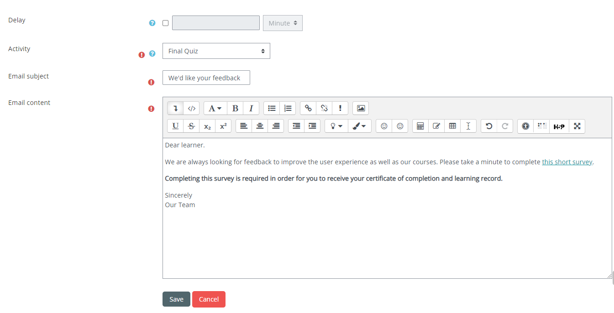Apply unordered bullet list

coord(272,109)
